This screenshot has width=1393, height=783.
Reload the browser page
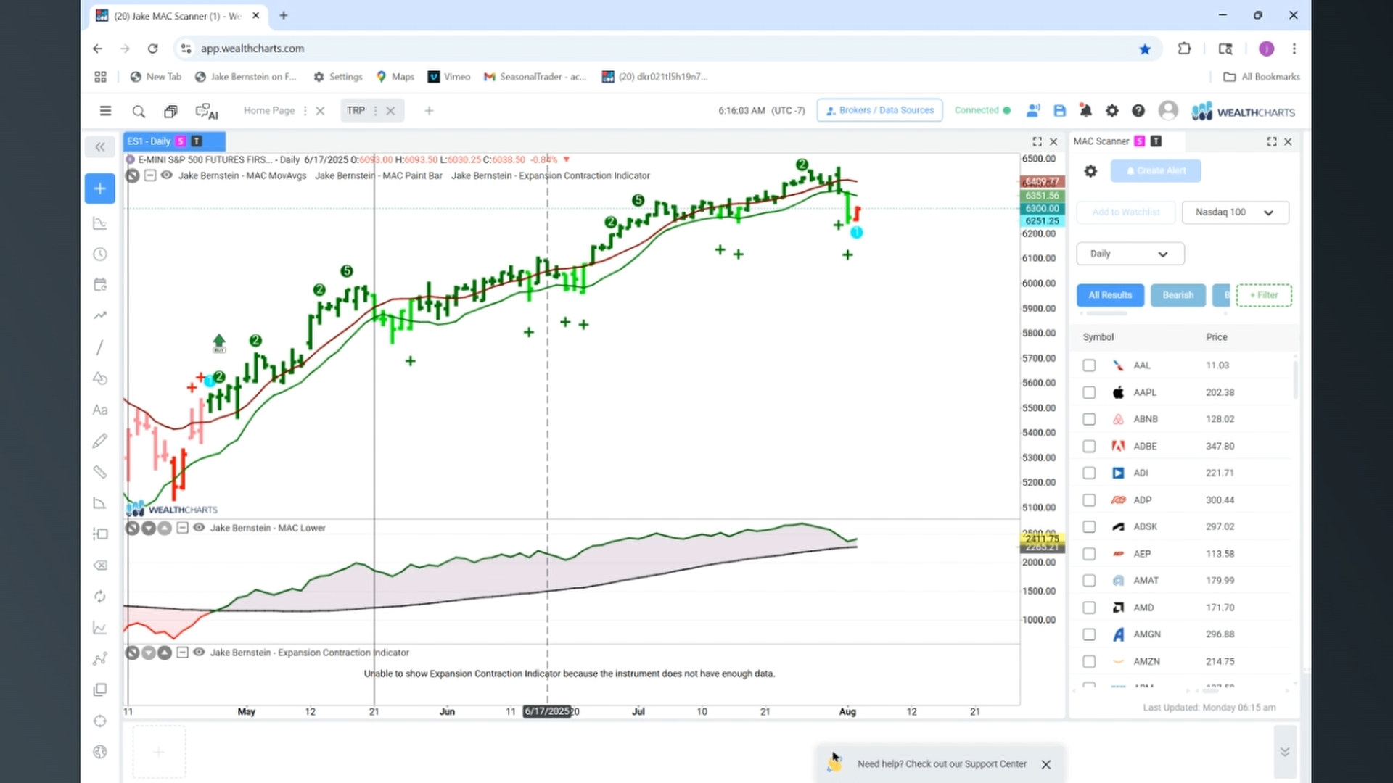click(x=152, y=49)
